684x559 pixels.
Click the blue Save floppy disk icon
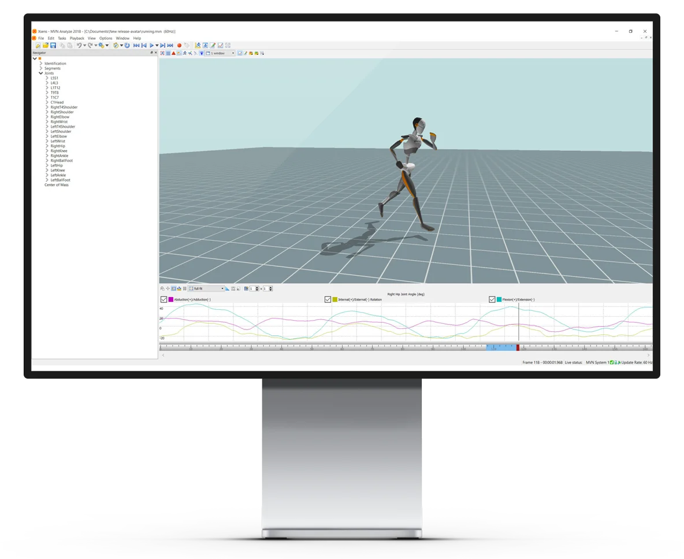(53, 45)
